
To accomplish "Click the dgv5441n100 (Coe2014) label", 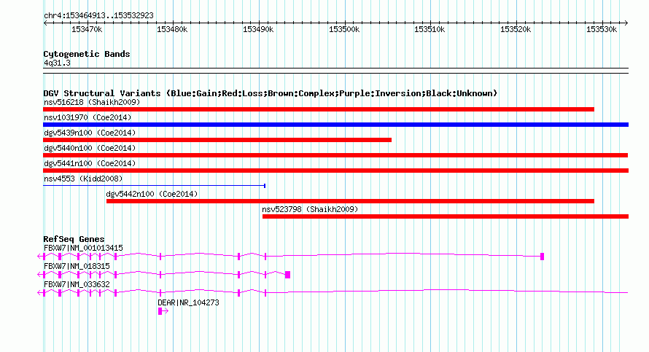I will 90,163.
